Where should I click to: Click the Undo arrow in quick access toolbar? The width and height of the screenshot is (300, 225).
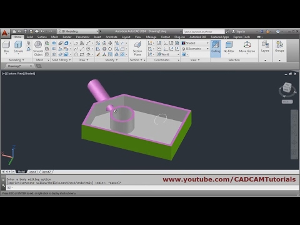[x=42, y=31]
